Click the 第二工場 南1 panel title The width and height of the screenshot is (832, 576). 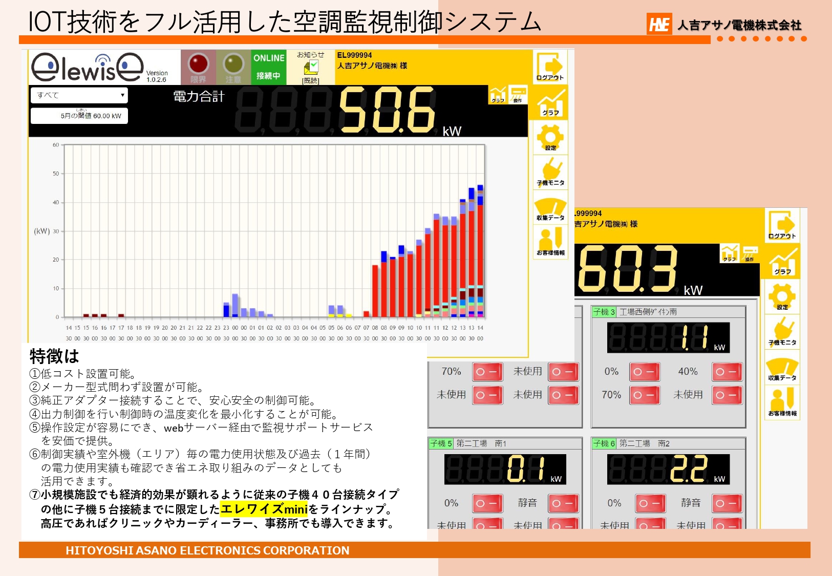(x=481, y=443)
